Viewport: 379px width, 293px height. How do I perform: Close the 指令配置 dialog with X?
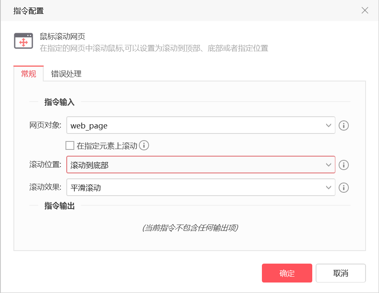tap(365, 10)
